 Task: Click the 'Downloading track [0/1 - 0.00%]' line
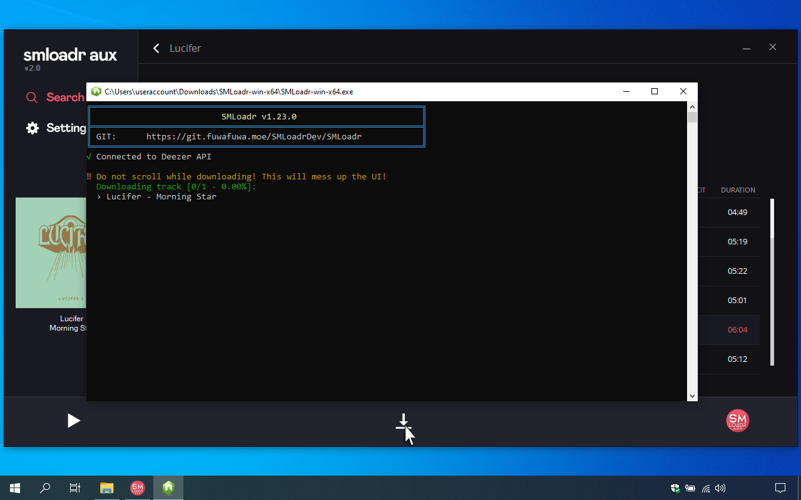point(176,187)
